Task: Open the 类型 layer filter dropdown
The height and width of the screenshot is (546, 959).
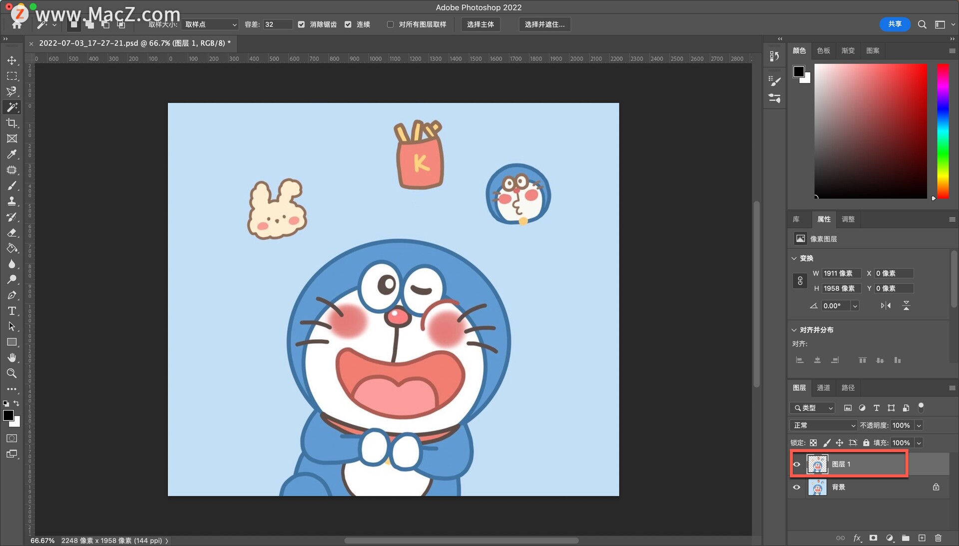Action: (812, 408)
